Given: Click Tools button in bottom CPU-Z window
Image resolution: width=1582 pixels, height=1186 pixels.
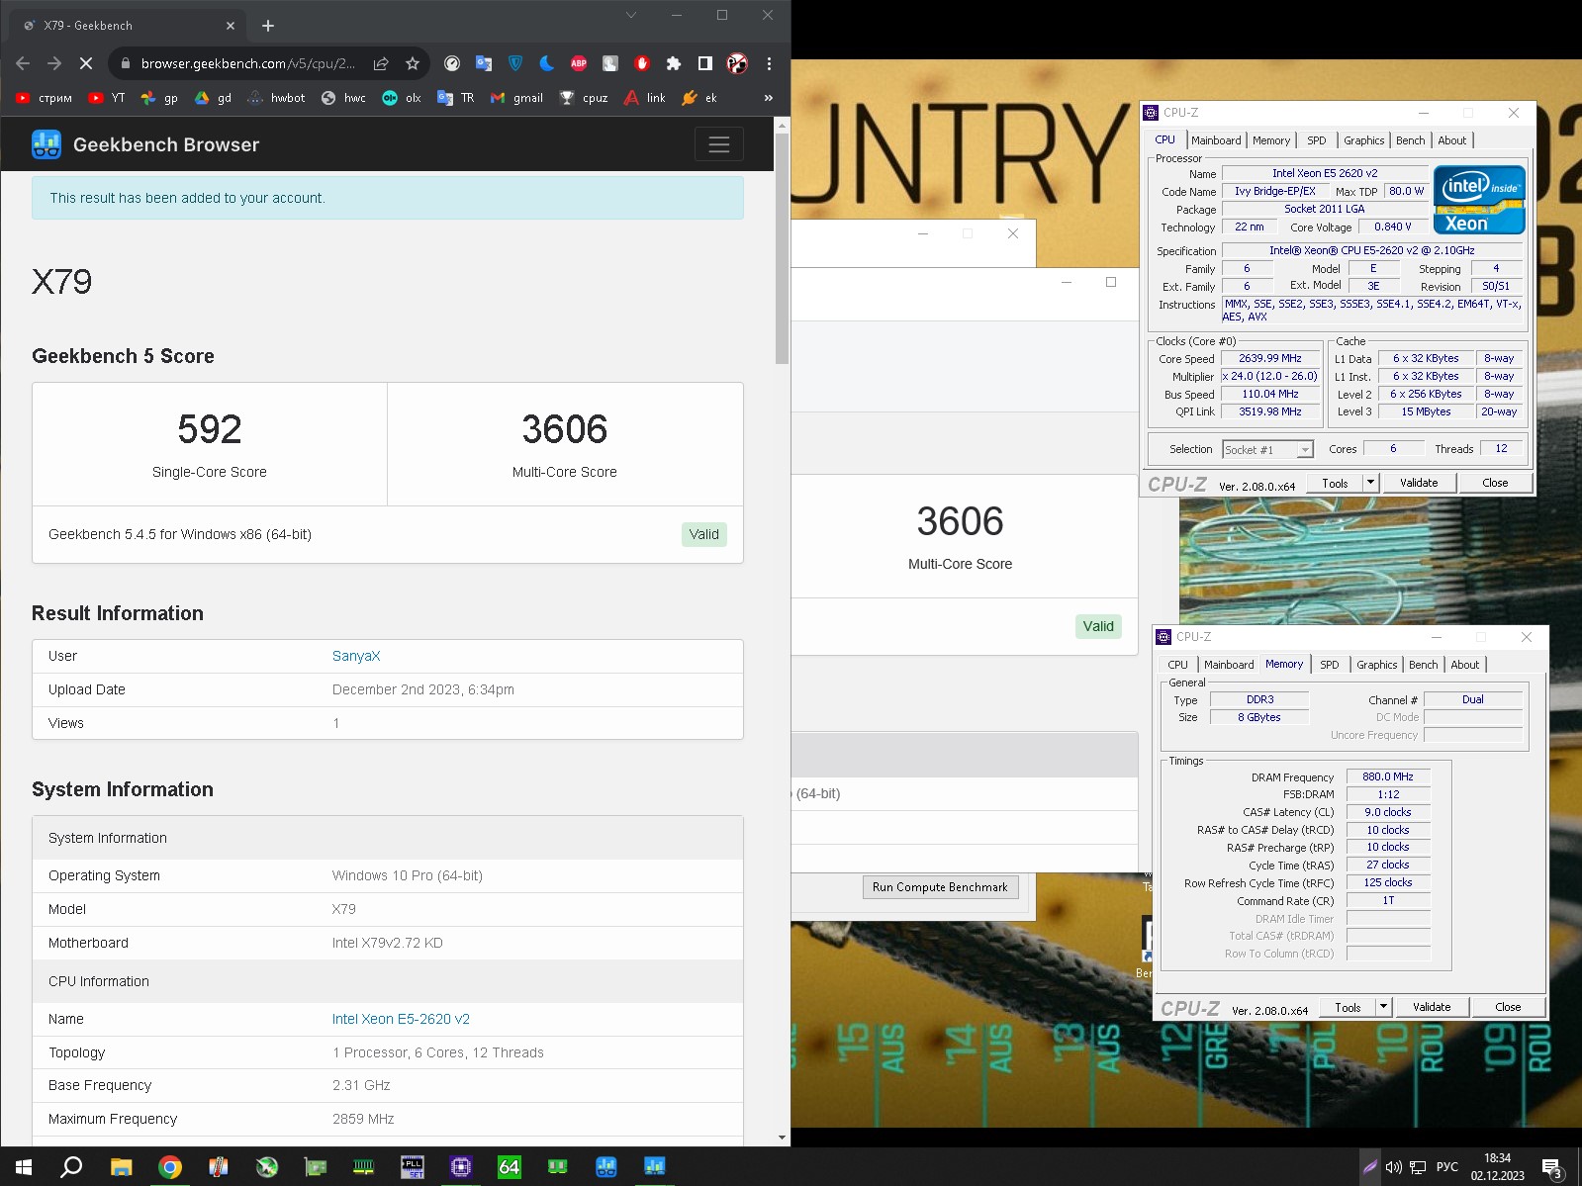Looking at the screenshot, I should click(x=1348, y=1008).
